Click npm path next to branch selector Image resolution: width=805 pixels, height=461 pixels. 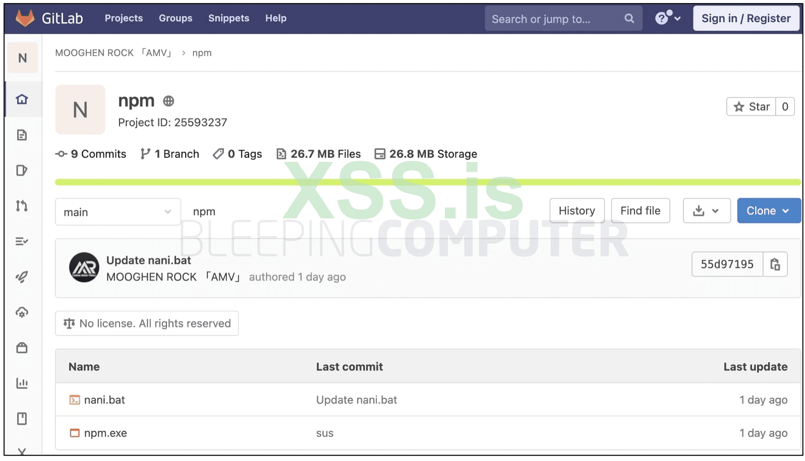click(204, 212)
